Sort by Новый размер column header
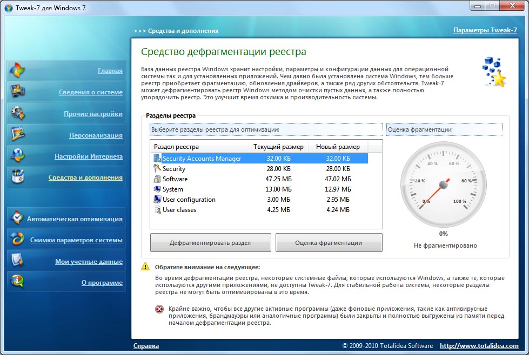 (x=338, y=147)
